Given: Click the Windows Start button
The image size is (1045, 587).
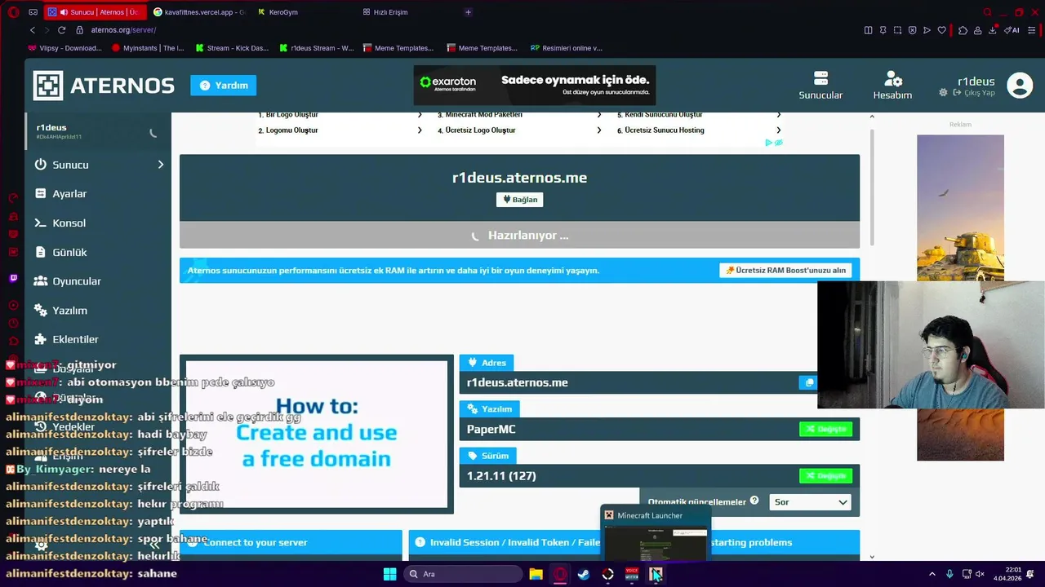Looking at the screenshot, I should click(x=390, y=574).
